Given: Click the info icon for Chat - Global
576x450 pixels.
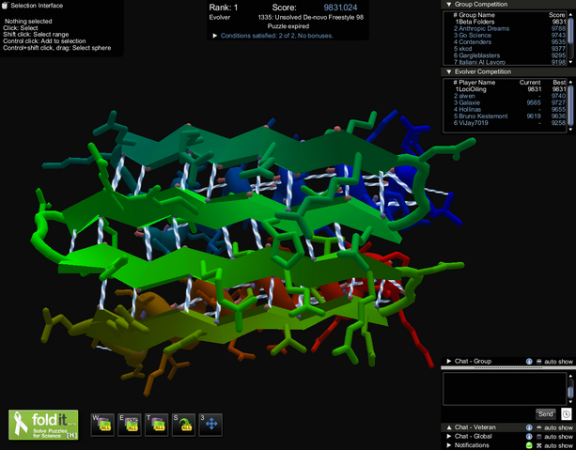Looking at the screenshot, I should click(x=529, y=437).
